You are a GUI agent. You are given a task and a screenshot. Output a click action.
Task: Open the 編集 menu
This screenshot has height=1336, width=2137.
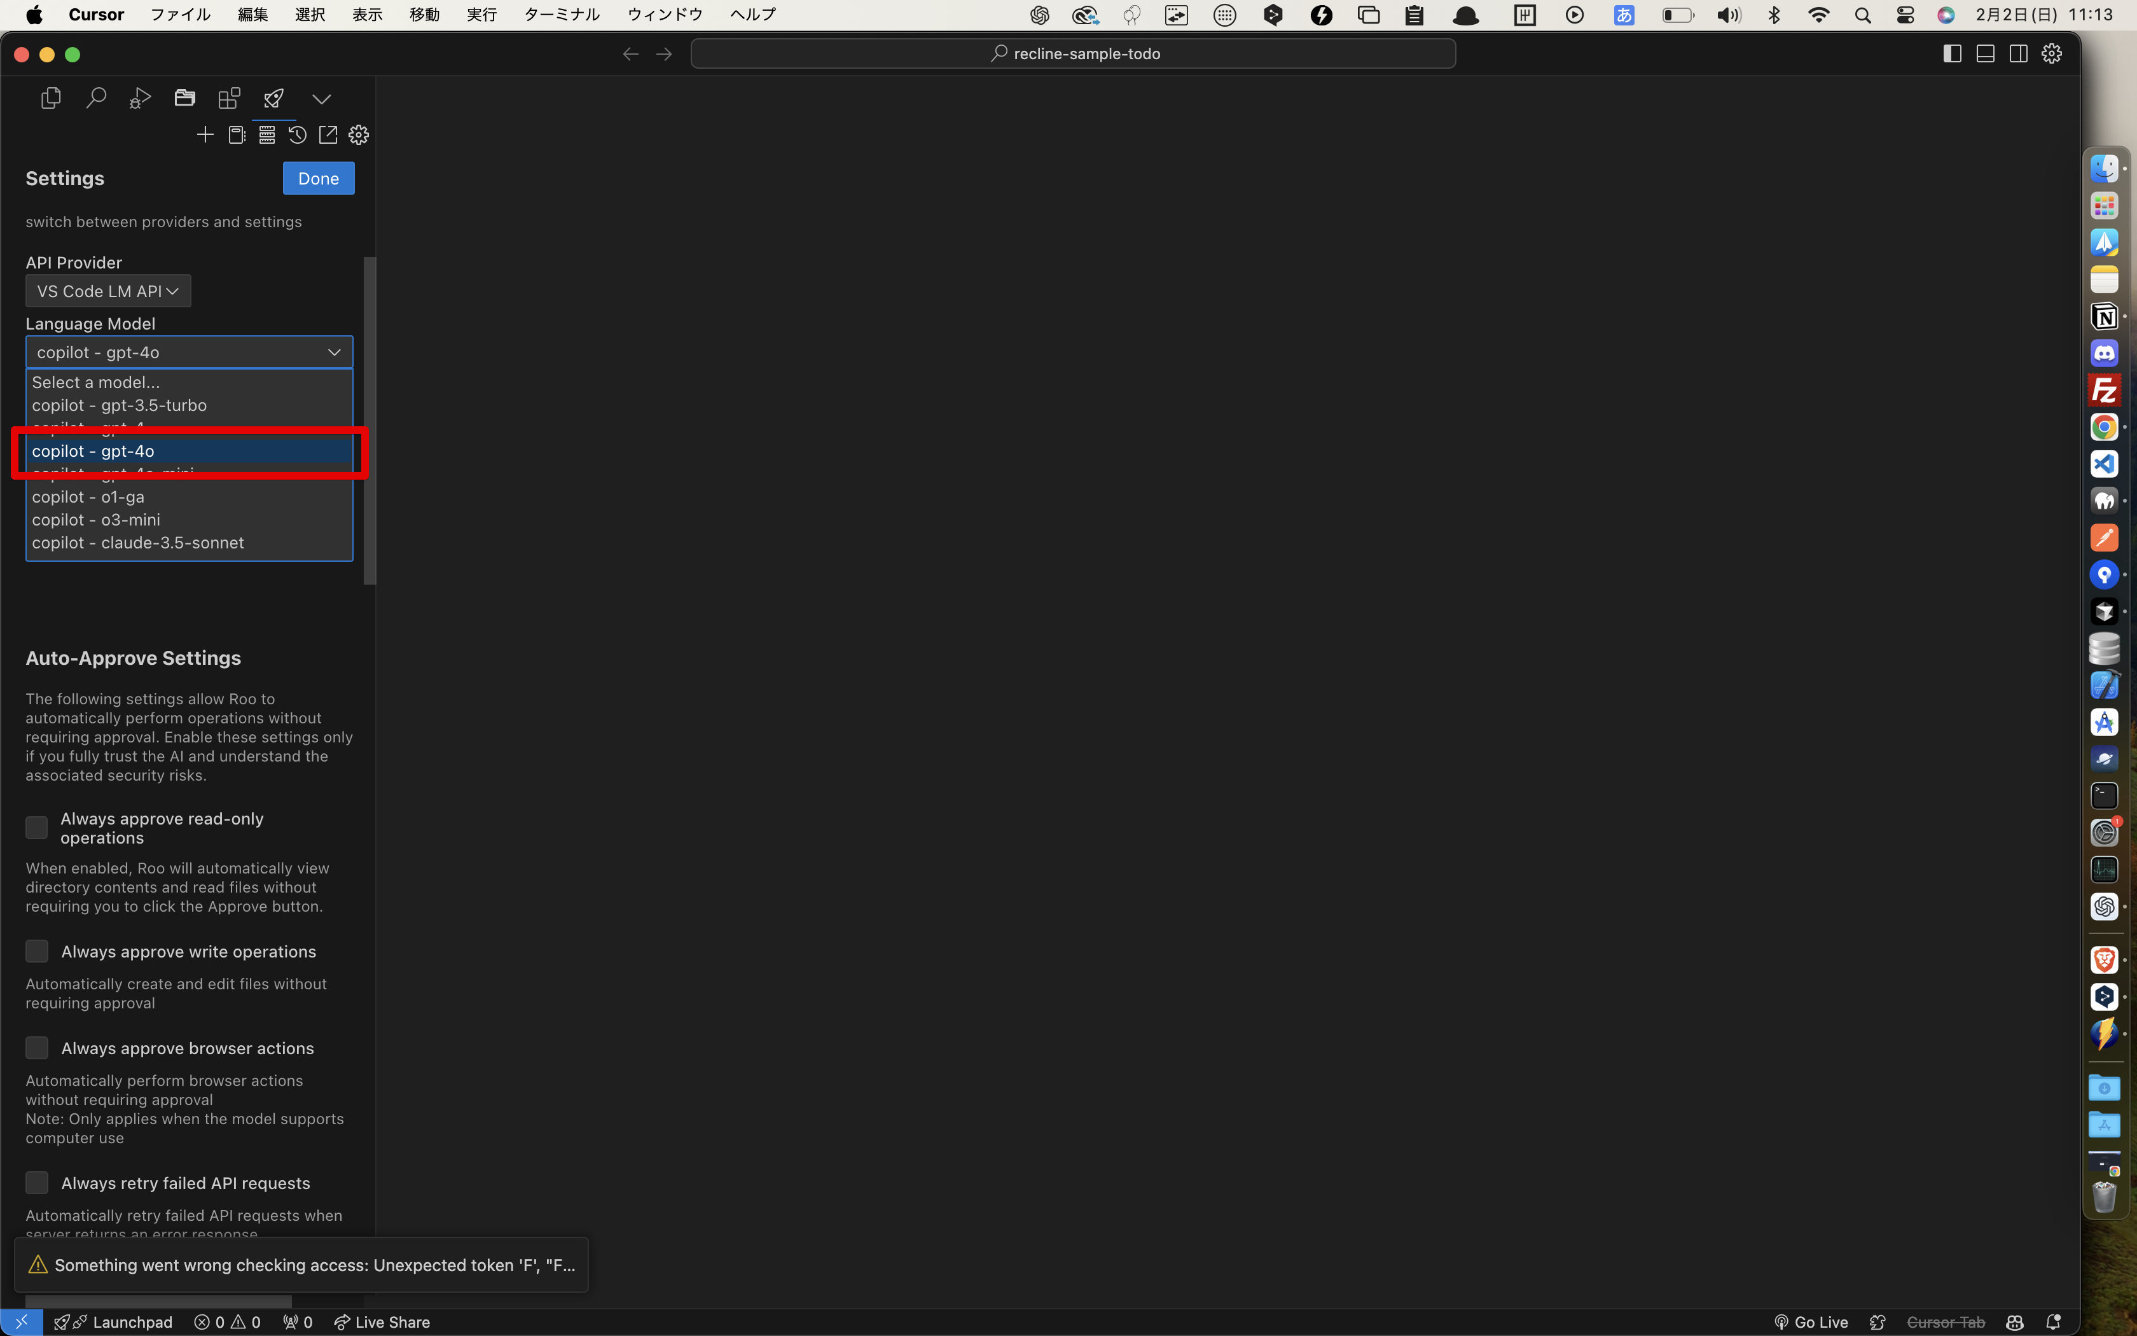pyautogui.click(x=252, y=14)
